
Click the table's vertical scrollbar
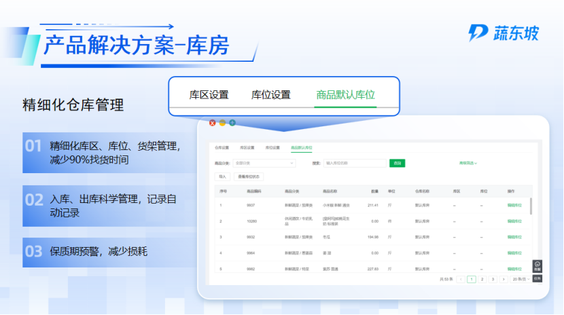(x=531, y=207)
